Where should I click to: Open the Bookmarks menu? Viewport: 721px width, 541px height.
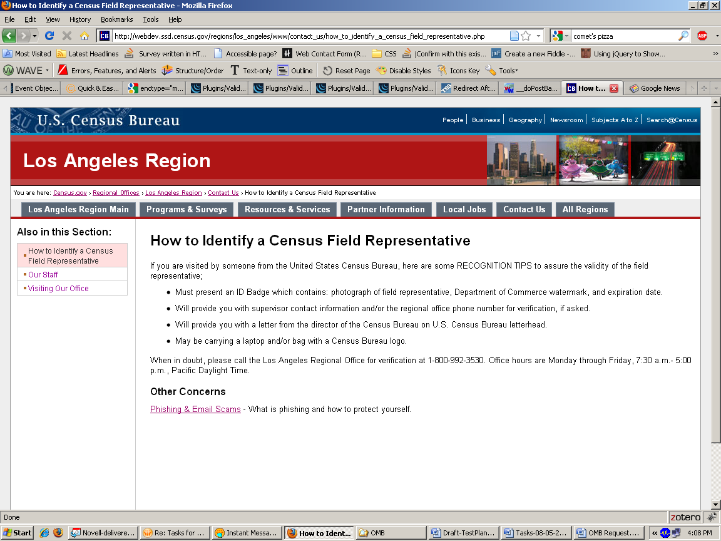[x=117, y=19]
